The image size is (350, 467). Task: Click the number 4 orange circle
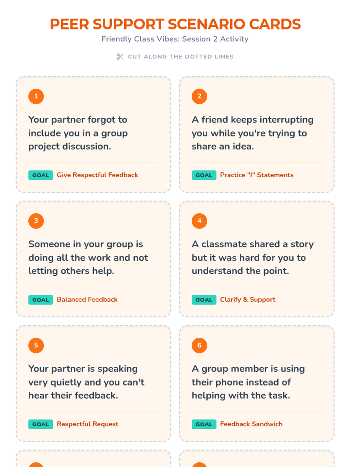click(x=199, y=221)
